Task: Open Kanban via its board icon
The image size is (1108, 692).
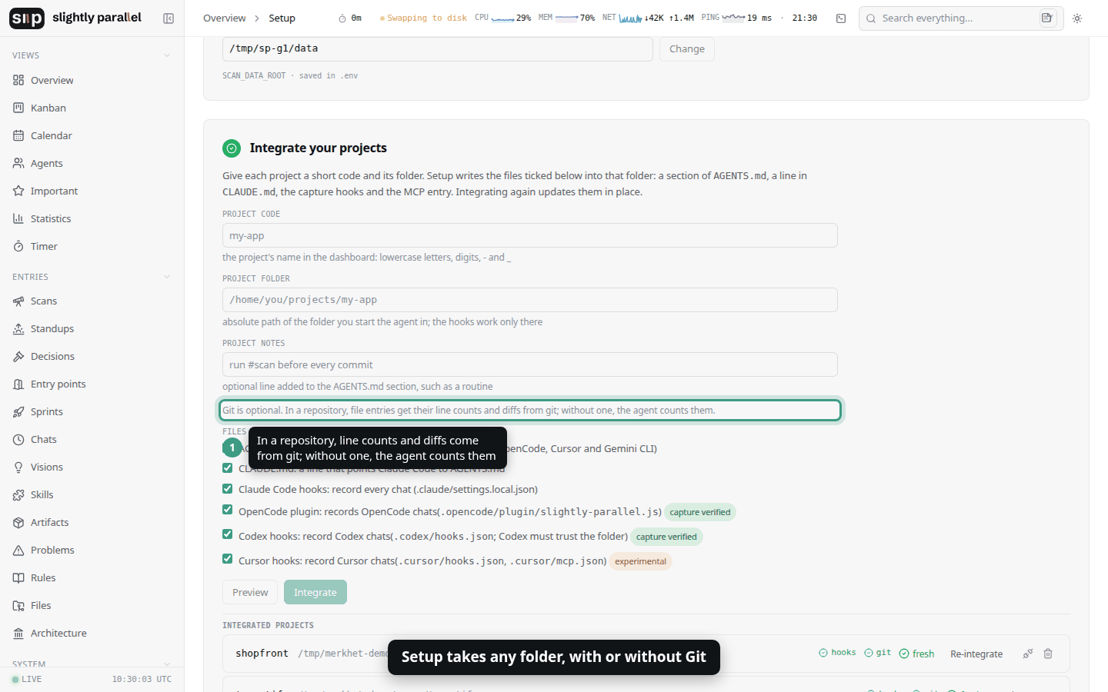Action: click(x=18, y=108)
